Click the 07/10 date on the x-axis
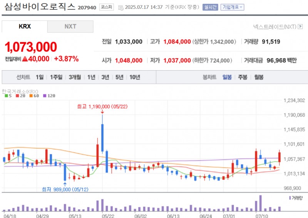This screenshot has height=218, width=308. coord(262,216)
